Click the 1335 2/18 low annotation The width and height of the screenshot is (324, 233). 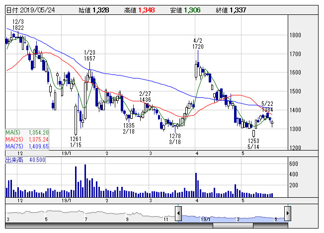click(129, 129)
